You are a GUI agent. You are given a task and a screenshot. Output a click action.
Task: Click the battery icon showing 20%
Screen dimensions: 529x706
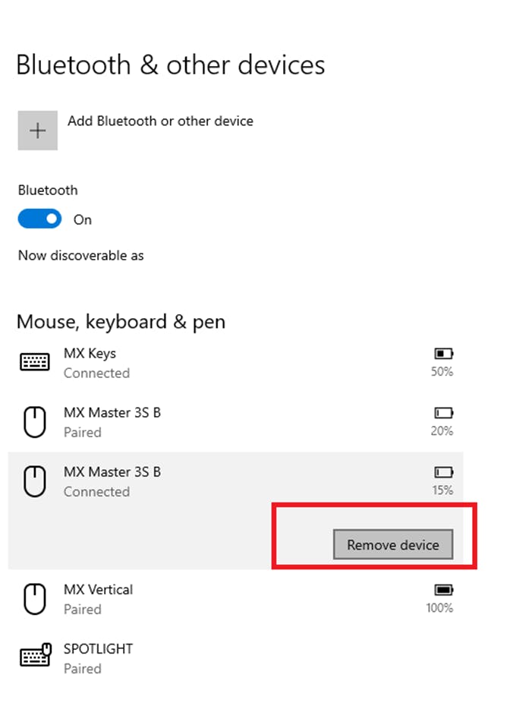(x=443, y=413)
